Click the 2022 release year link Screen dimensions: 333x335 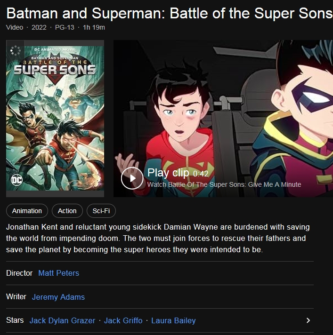tap(39, 27)
